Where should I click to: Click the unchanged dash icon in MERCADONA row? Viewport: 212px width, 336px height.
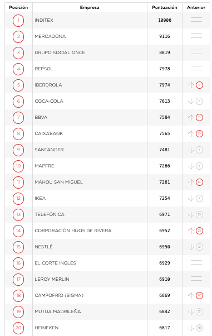(x=196, y=36)
